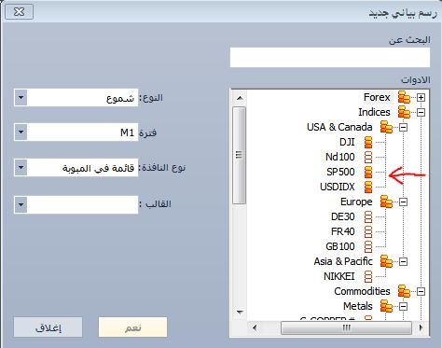Click the نعم confirm button
This screenshot has width=442, height=348.
pos(133,327)
